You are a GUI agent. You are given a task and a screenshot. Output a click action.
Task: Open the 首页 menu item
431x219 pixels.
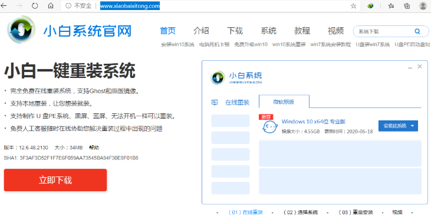click(x=167, y=31)
